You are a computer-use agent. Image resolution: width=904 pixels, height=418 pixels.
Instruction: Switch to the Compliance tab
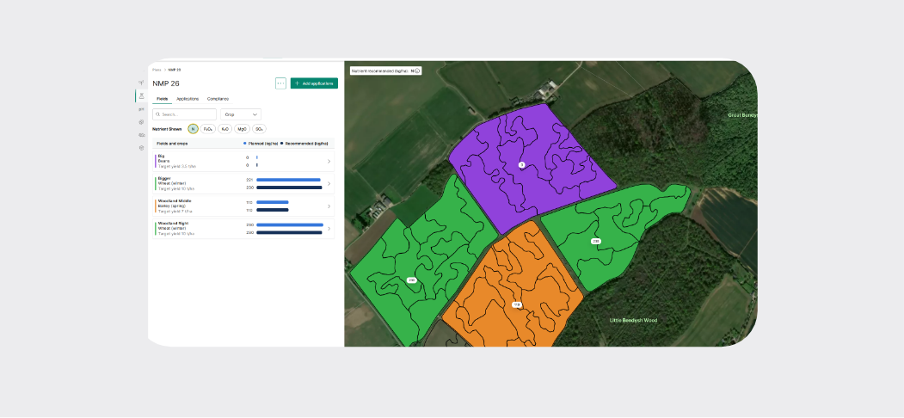(218, 99)
